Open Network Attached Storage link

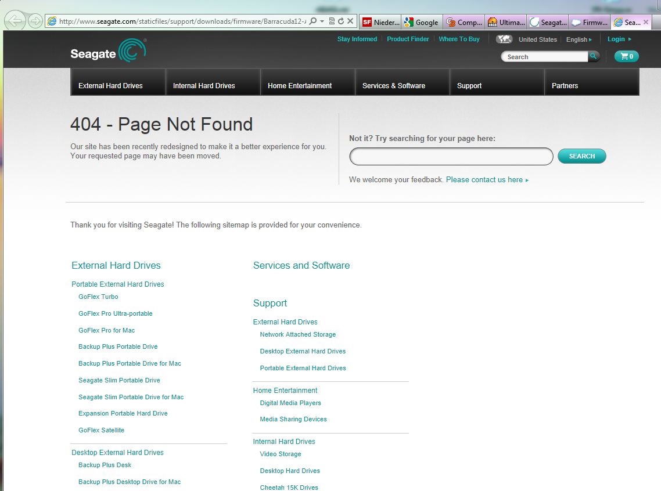coord(298,334)
